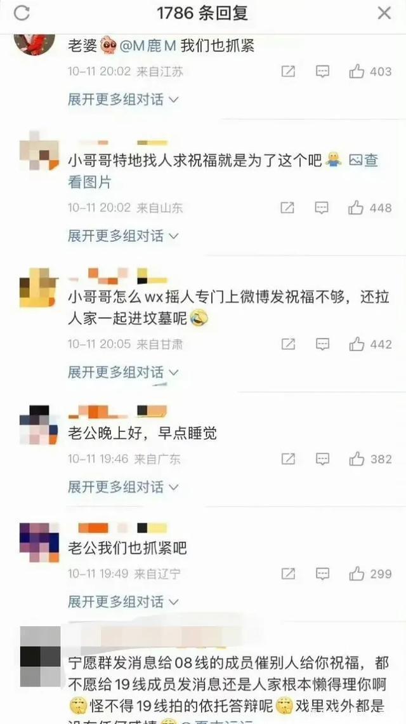Screen dimensions: 406x724
Task: Like the comment with 382 likes
Action: coord(370,459)
